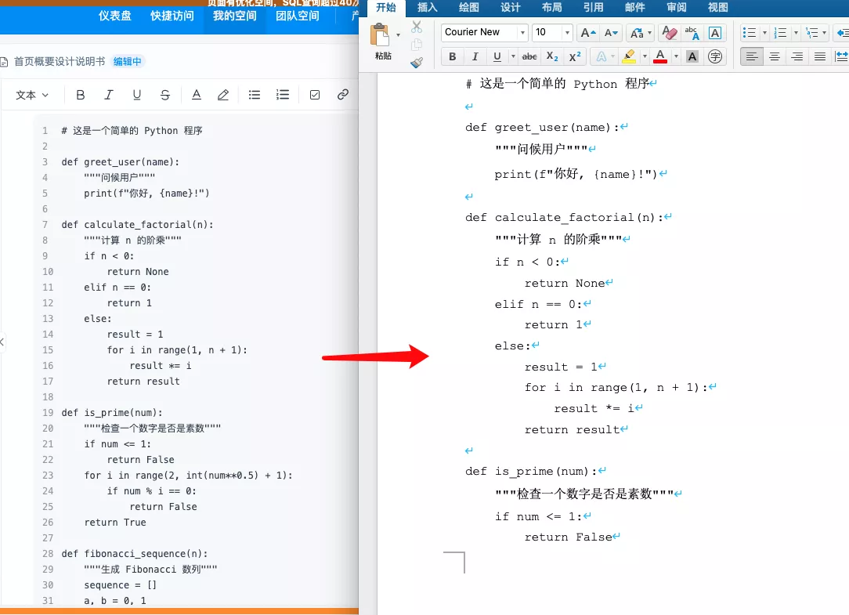Image resolution: width=849 pixels, height=615 pixels.
Task: Toggle italic I in the web editor
Action: tap(108, 95)
